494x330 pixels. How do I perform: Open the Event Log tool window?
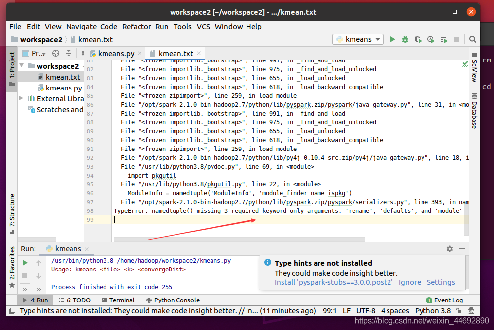pos(445,300)
